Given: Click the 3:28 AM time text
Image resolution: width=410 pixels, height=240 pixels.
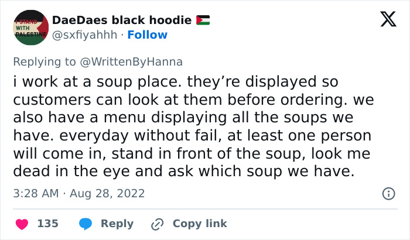Looking at the screenshot, I should 36,193.
